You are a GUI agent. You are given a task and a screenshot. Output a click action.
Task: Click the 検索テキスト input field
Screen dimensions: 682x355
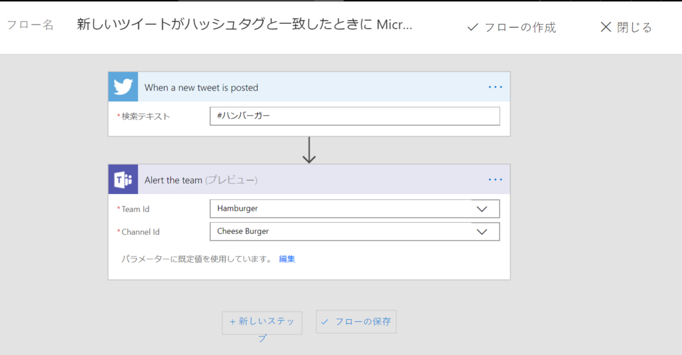[354, 116]
